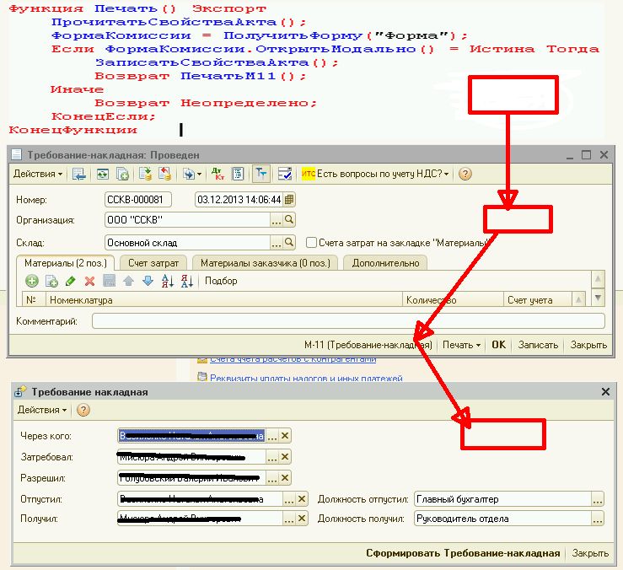Open help in the 'Требование накладная' dialog
Screen dimensions: 623x570
coord(83,410)
